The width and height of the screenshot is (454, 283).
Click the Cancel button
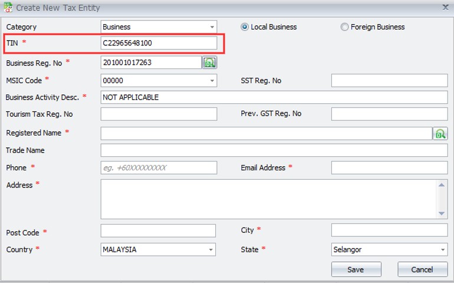(422, 269)
